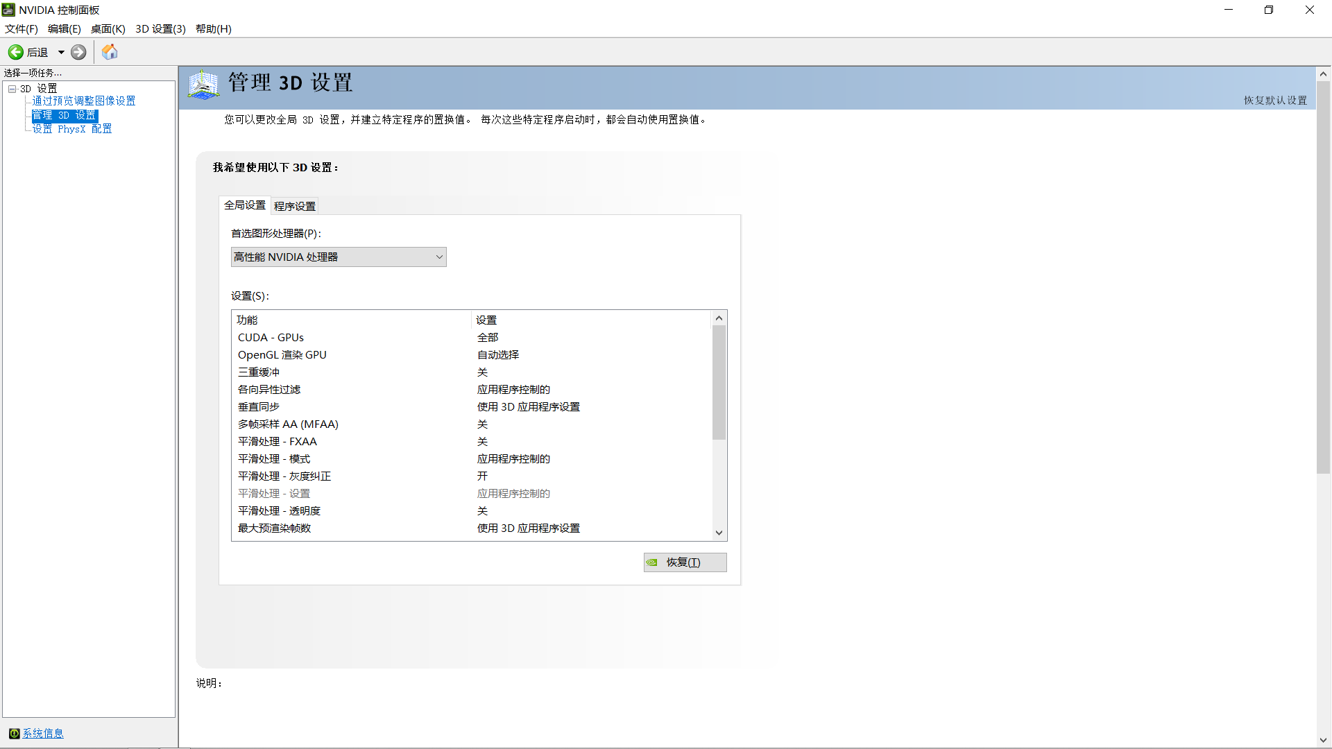
Task: Select the 多帧采样 AA (MFAA) row
Action: [x=472, y=424]
